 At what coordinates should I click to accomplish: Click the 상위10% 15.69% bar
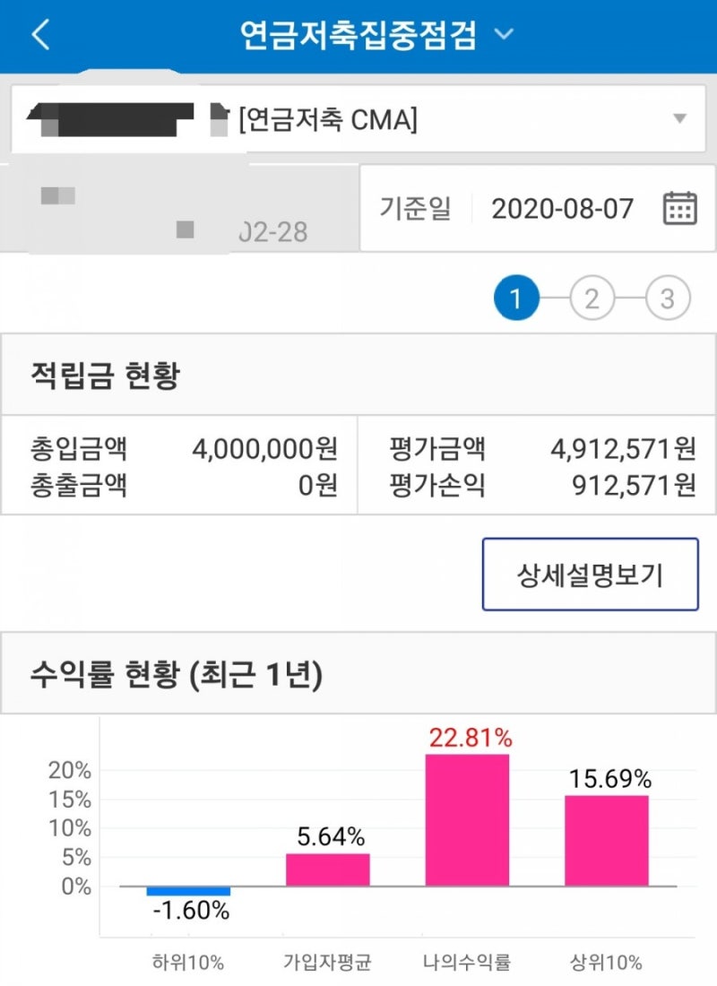tap(606, 841)
